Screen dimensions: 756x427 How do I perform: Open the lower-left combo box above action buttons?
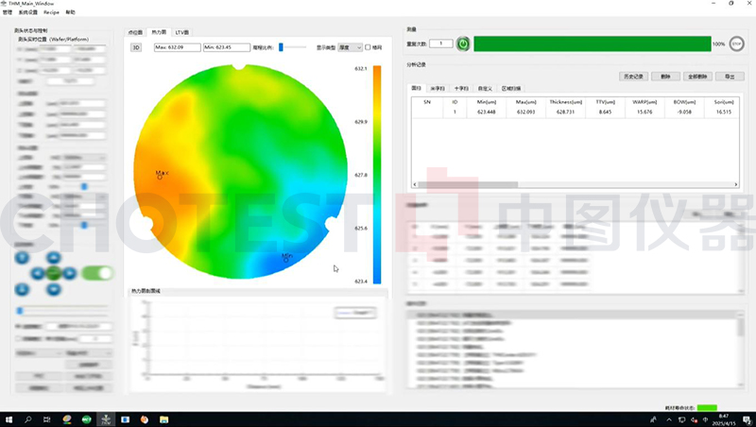click(x=39, y=353)
